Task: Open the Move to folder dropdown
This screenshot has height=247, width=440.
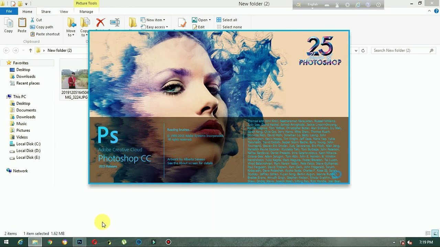Action: click(71, 27)
